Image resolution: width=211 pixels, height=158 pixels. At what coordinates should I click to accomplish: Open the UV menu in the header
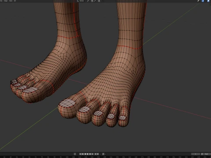(15, 1)
